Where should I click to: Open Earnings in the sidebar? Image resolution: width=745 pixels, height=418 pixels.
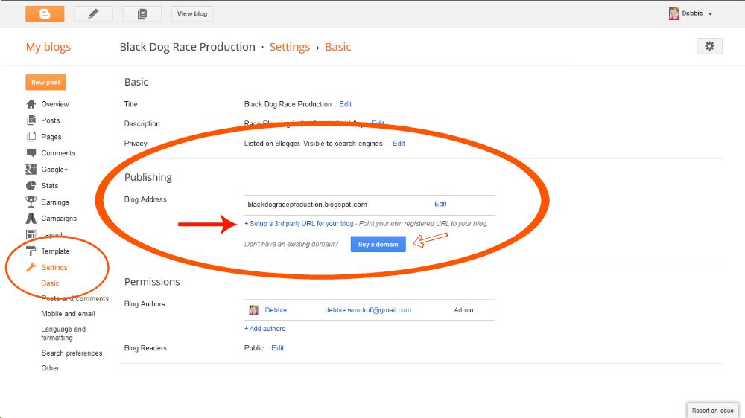coord(54,202)
